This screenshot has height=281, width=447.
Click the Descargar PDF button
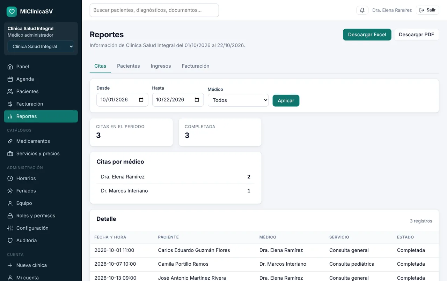coord(416,35)
